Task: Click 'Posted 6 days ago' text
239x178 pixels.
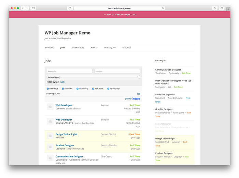Action: [x=133, y=125]
